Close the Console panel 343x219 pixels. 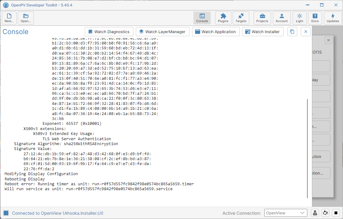coord(306,32)
